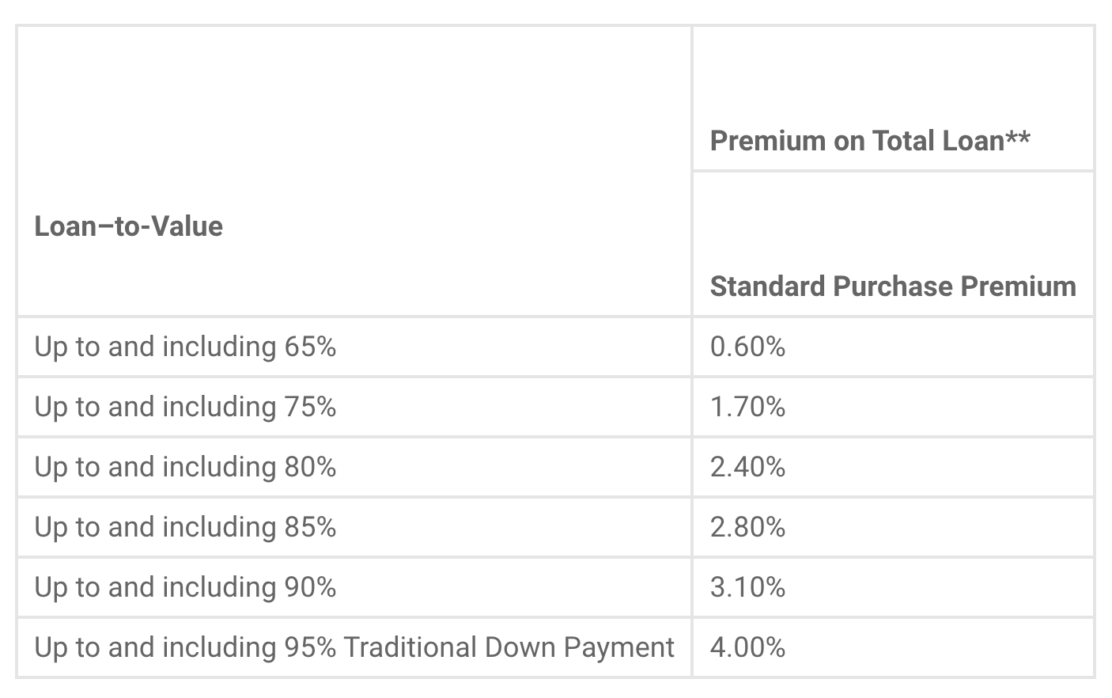Click the '90%' text in fifth row
Viewport: 1112px width, 698px height.
(x=310, y=587)
